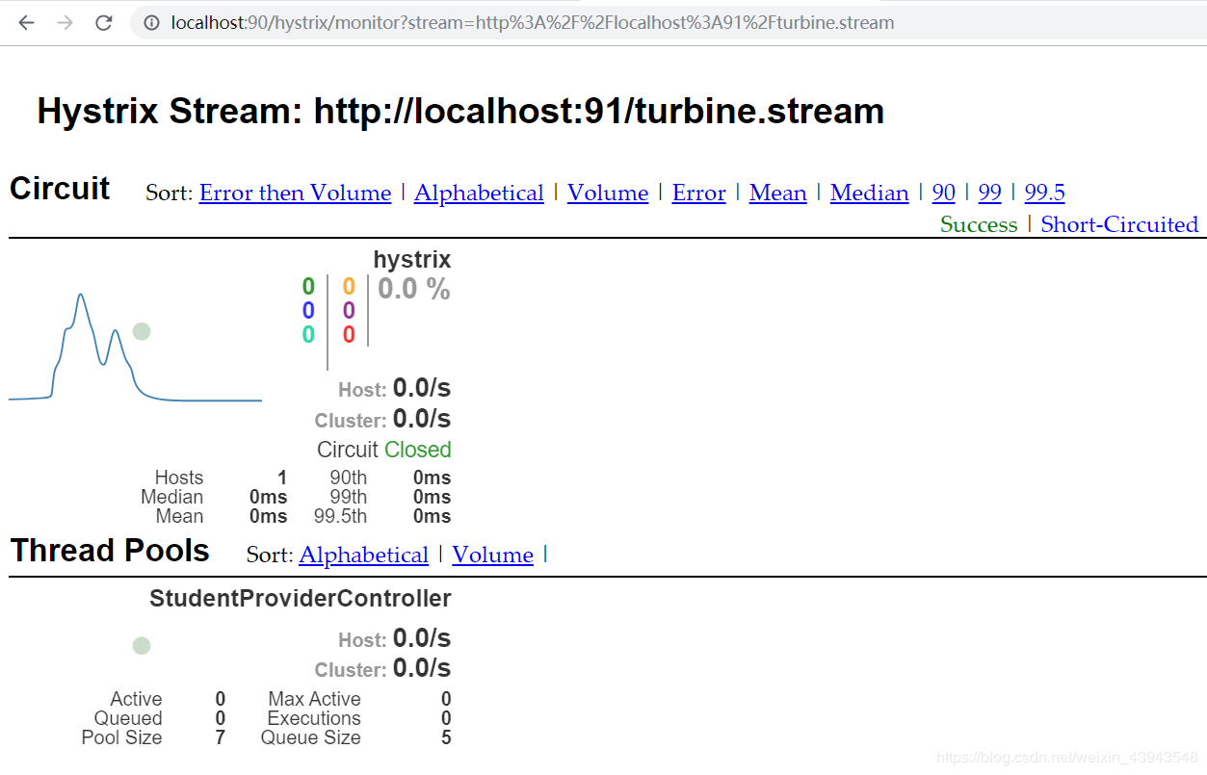
Task: Click the Thread Pools section heading
Action: click(x=110, y=551)
